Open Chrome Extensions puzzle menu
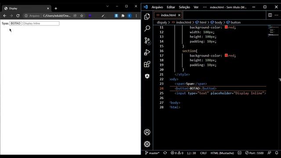 123,16
